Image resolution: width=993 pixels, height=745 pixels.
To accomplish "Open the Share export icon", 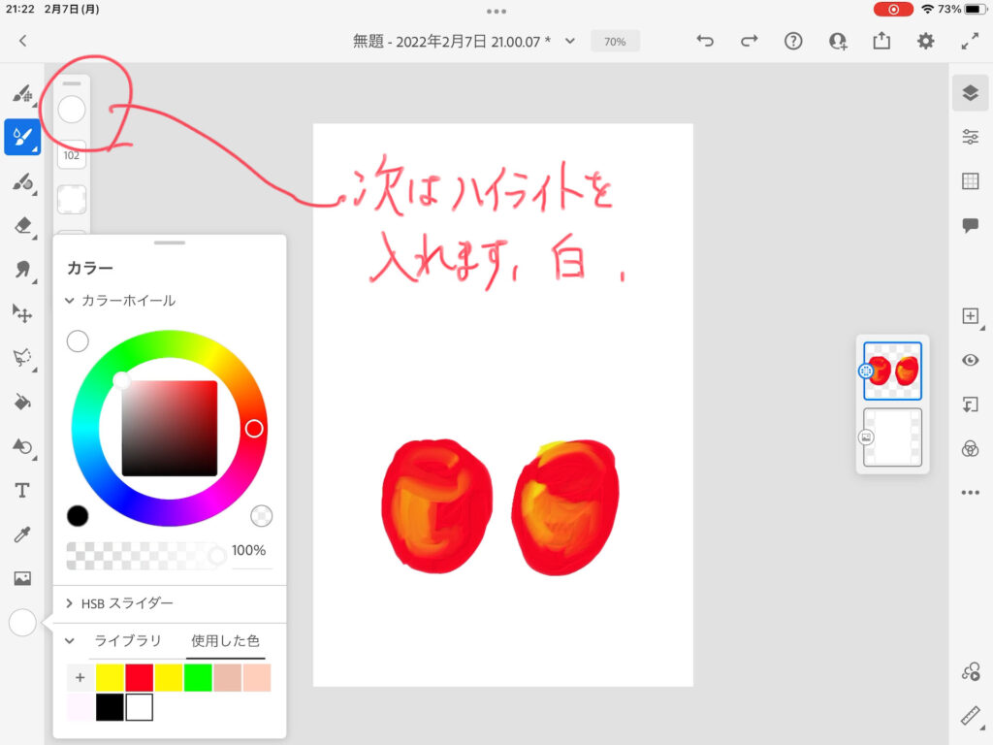I will tap(881, 41).
